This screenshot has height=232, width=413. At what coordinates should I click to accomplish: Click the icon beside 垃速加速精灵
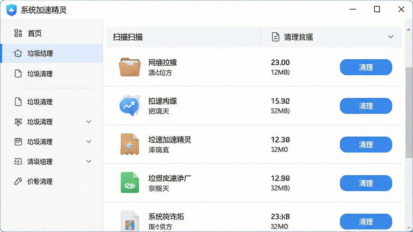129,144
